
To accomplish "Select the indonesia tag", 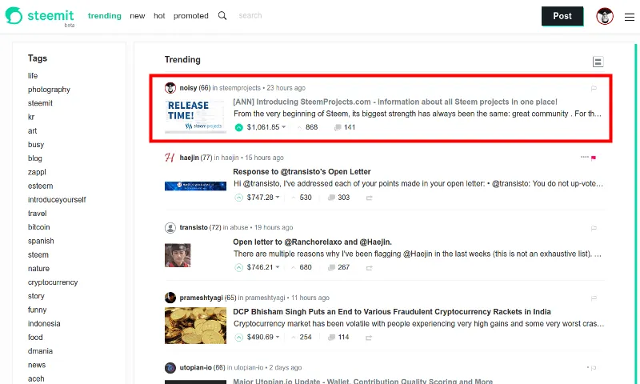I will click(44, 324).
